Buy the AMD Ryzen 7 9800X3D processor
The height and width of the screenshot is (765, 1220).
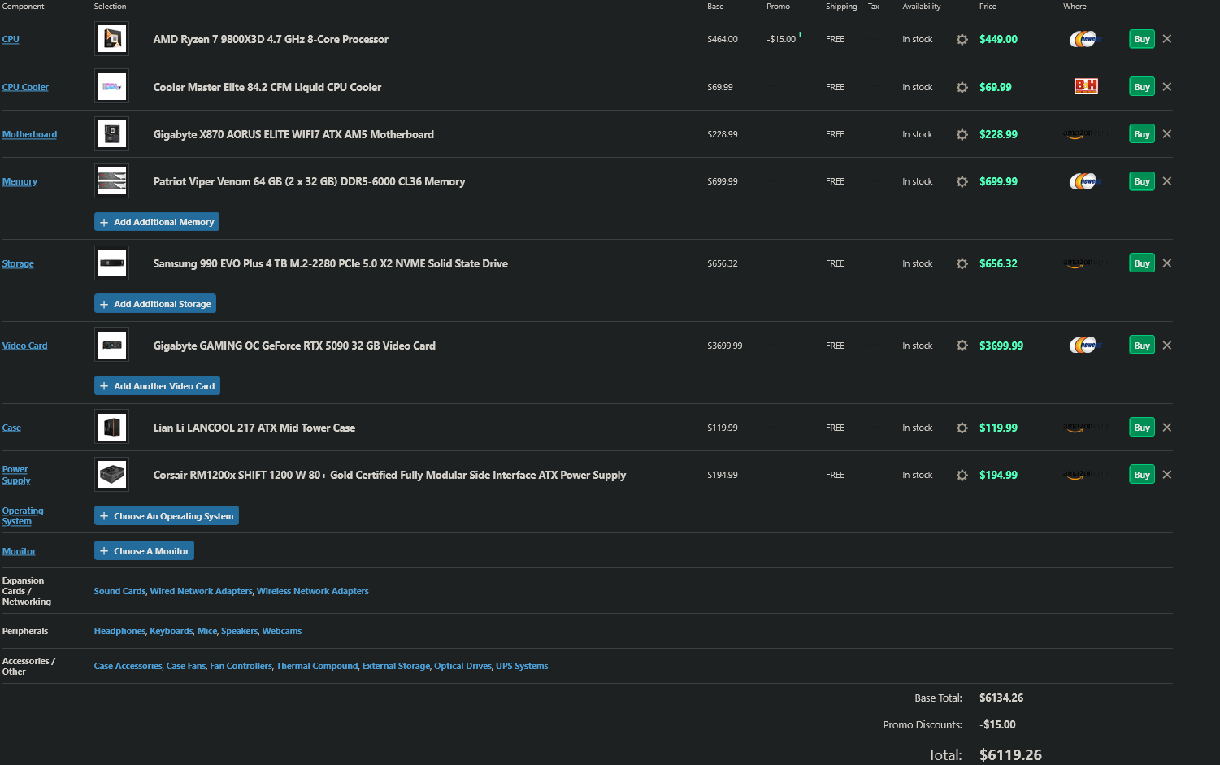click(x=1142, y=39)
